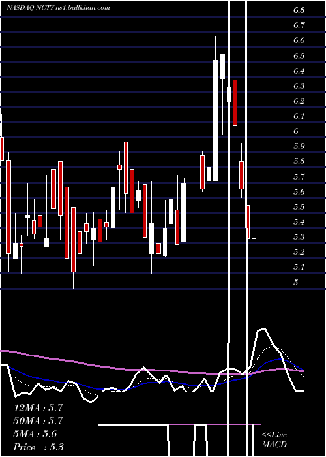Select the 5.7 price axis label
Viewport: 326px width, 457px height.
pyautogui.click(x=299, y=177)
